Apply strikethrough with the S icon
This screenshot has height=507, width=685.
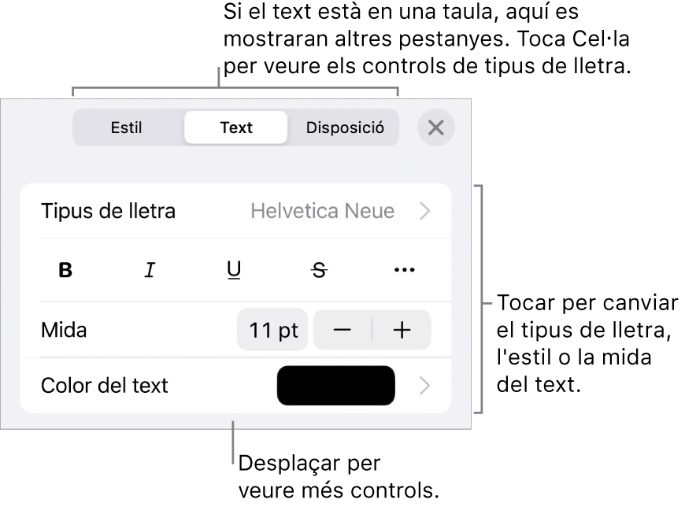pos(319,269)
